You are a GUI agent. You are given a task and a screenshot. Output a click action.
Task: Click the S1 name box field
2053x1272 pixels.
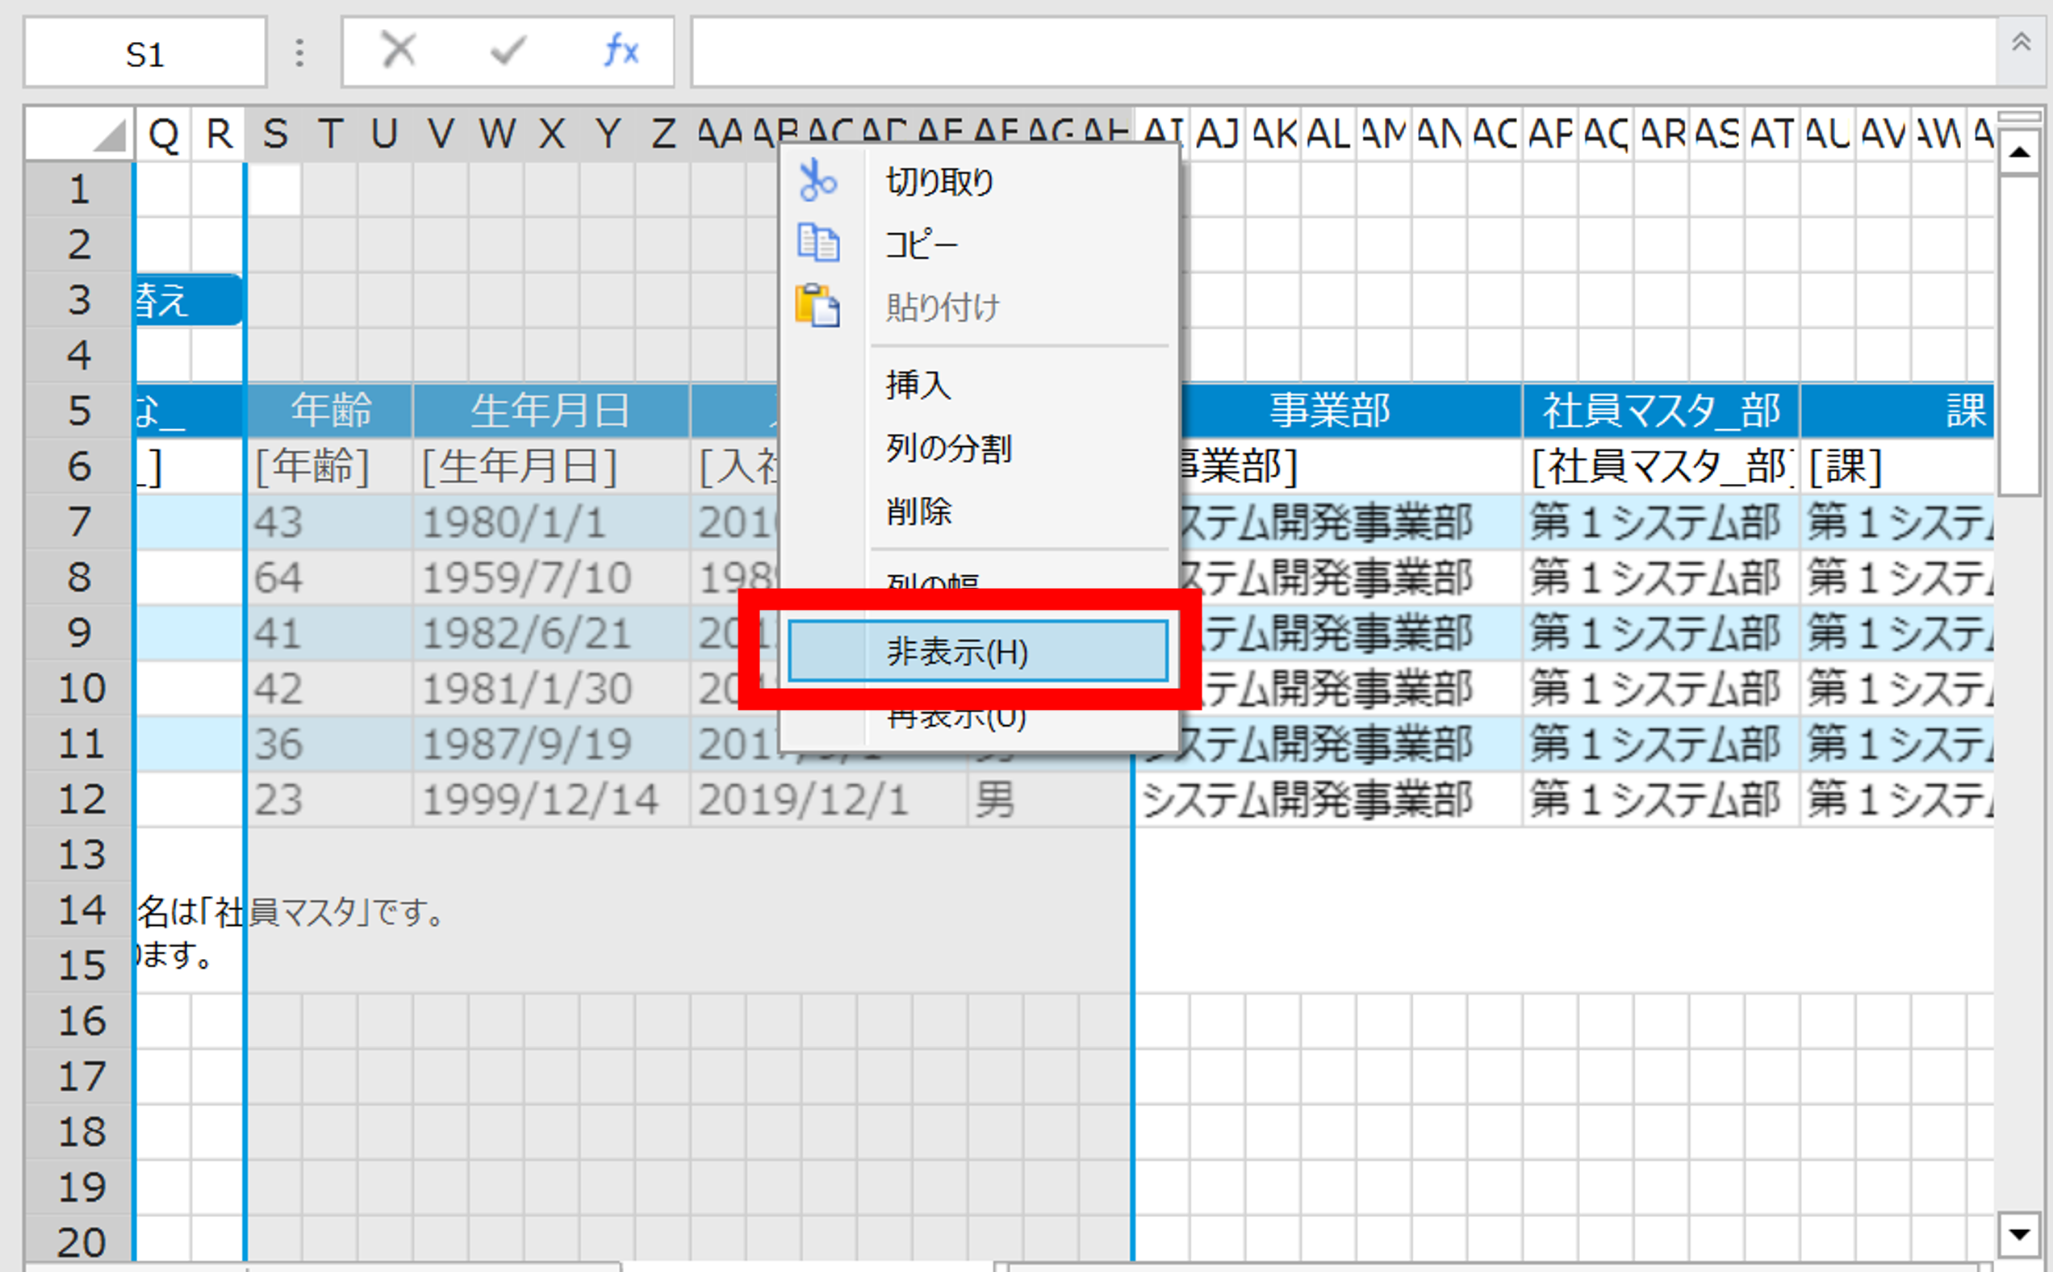coord(144,55)
